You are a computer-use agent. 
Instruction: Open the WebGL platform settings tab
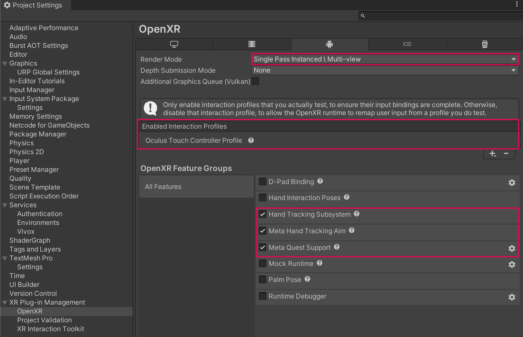(x=485, y=44)
